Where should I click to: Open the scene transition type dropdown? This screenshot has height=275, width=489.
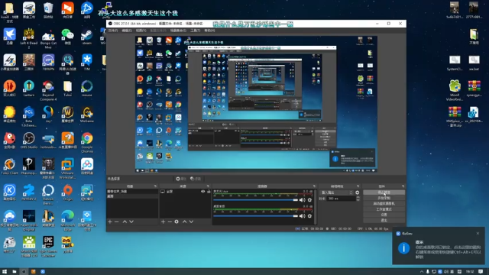coord(337,192)
